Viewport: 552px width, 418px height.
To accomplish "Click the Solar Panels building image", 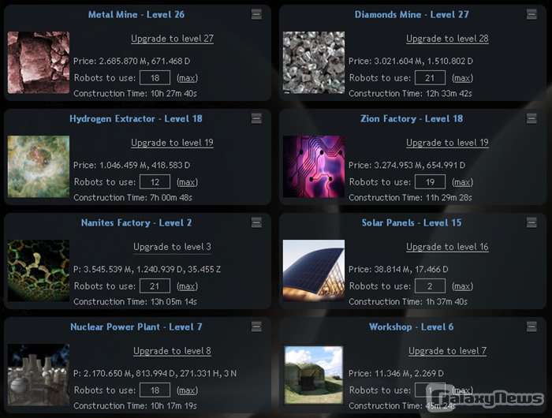I will (314, 271).
